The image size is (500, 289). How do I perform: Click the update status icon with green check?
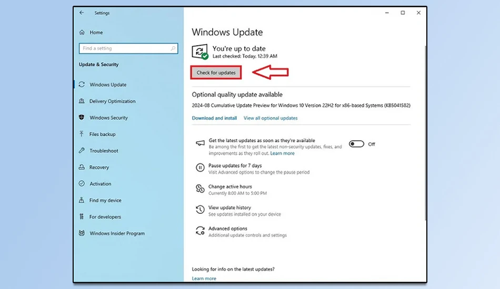[x=200, y=51]
